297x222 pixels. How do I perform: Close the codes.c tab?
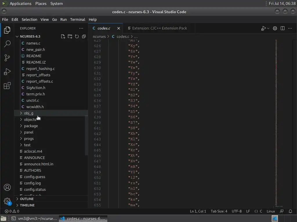coord(119,28)
